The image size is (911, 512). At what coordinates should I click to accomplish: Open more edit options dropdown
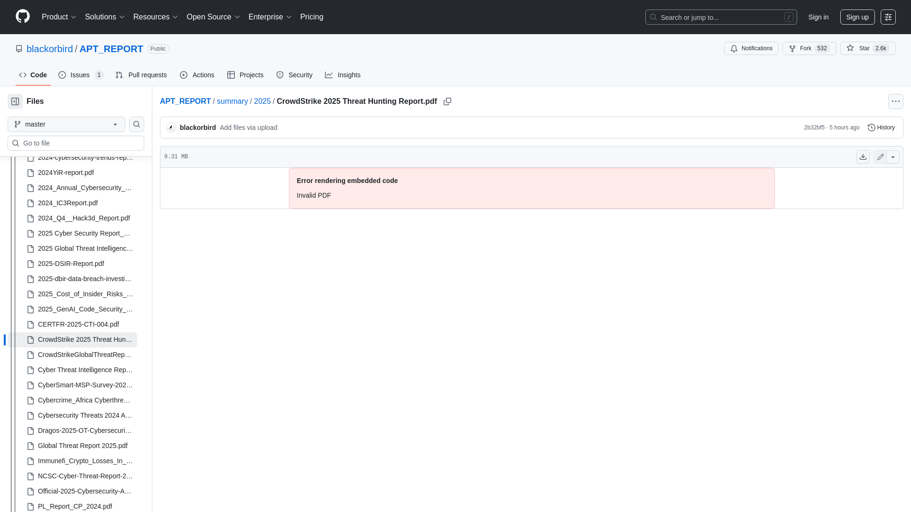(x=893, y=157)
